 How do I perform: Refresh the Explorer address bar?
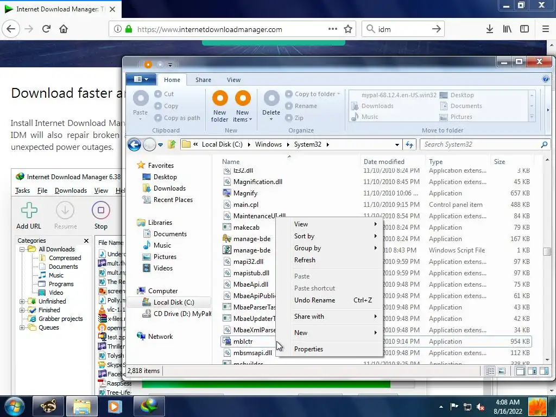409,144
